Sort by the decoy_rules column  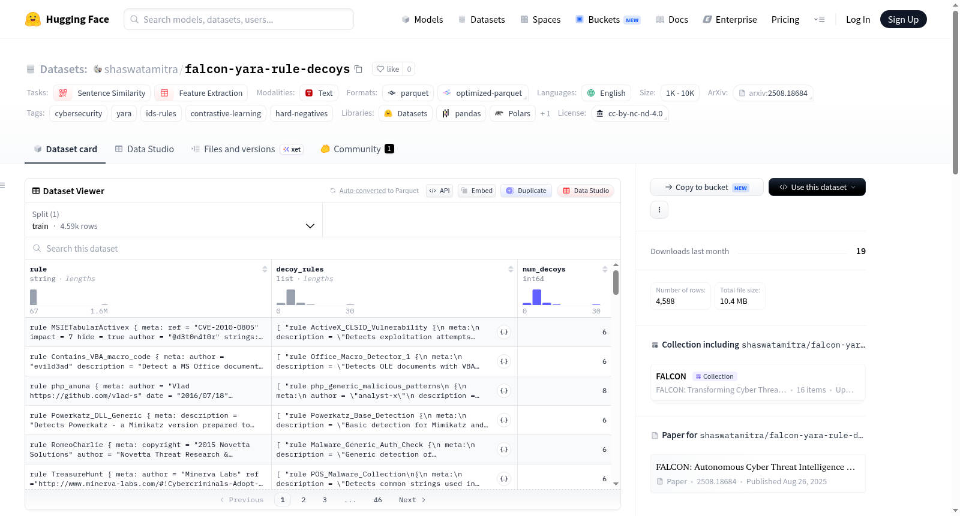(x=511, y=269)
